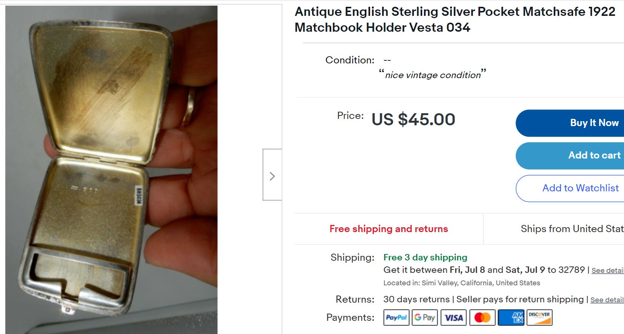Click the Ships from United States text

point(572,229)
